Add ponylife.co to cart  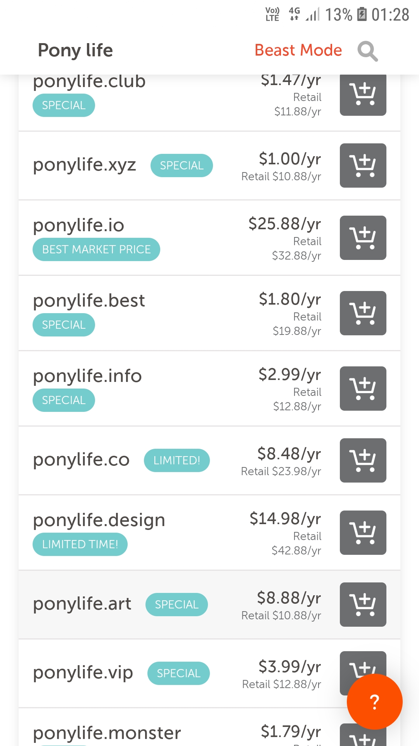(363, 460)
